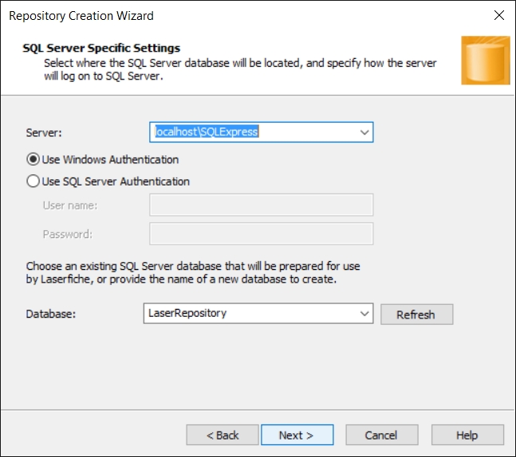516x457 pixels.
Task: Click the SQL Server Specific Settings heading
Action: (x=101, y=48)
